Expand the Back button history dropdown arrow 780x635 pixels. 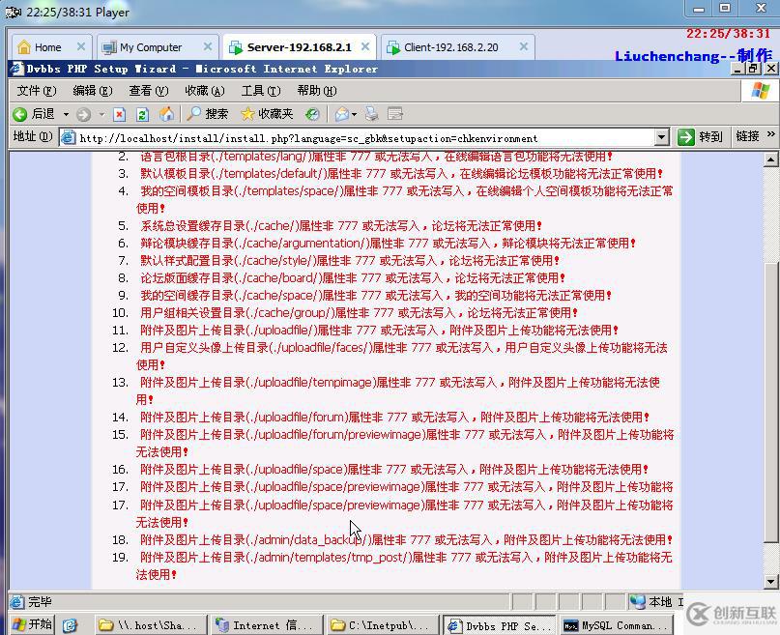click(66, 115)
